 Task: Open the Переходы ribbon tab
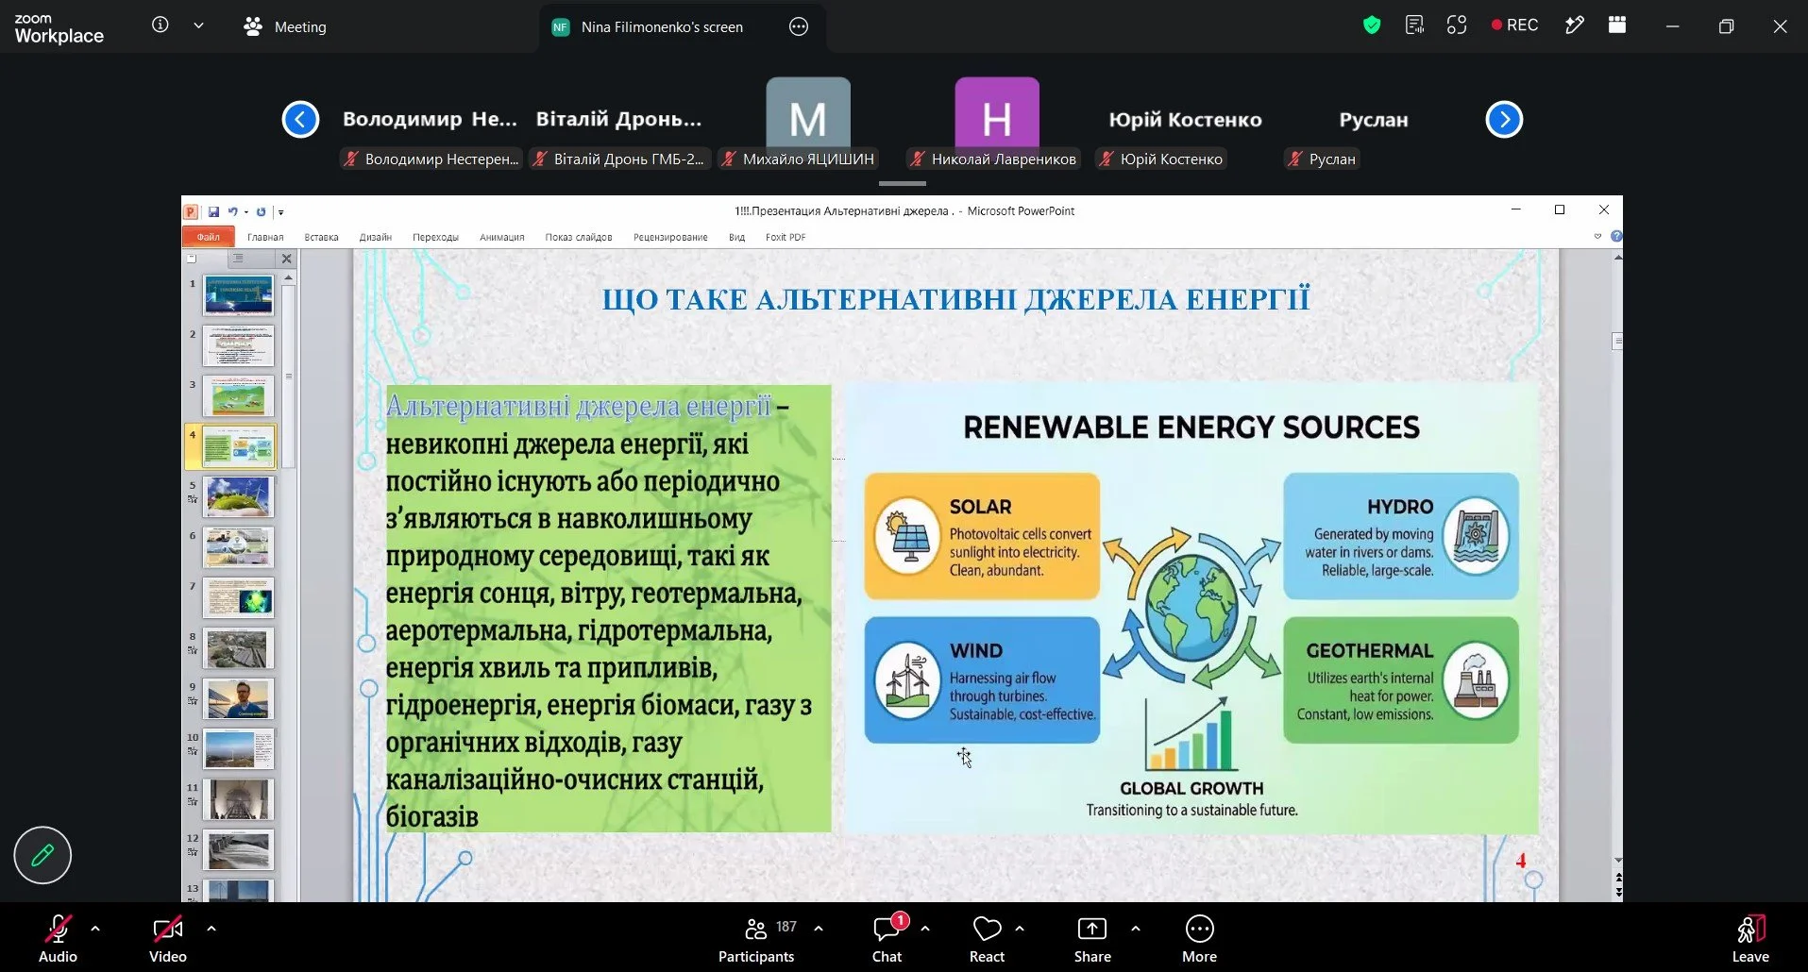coord(435,237)
